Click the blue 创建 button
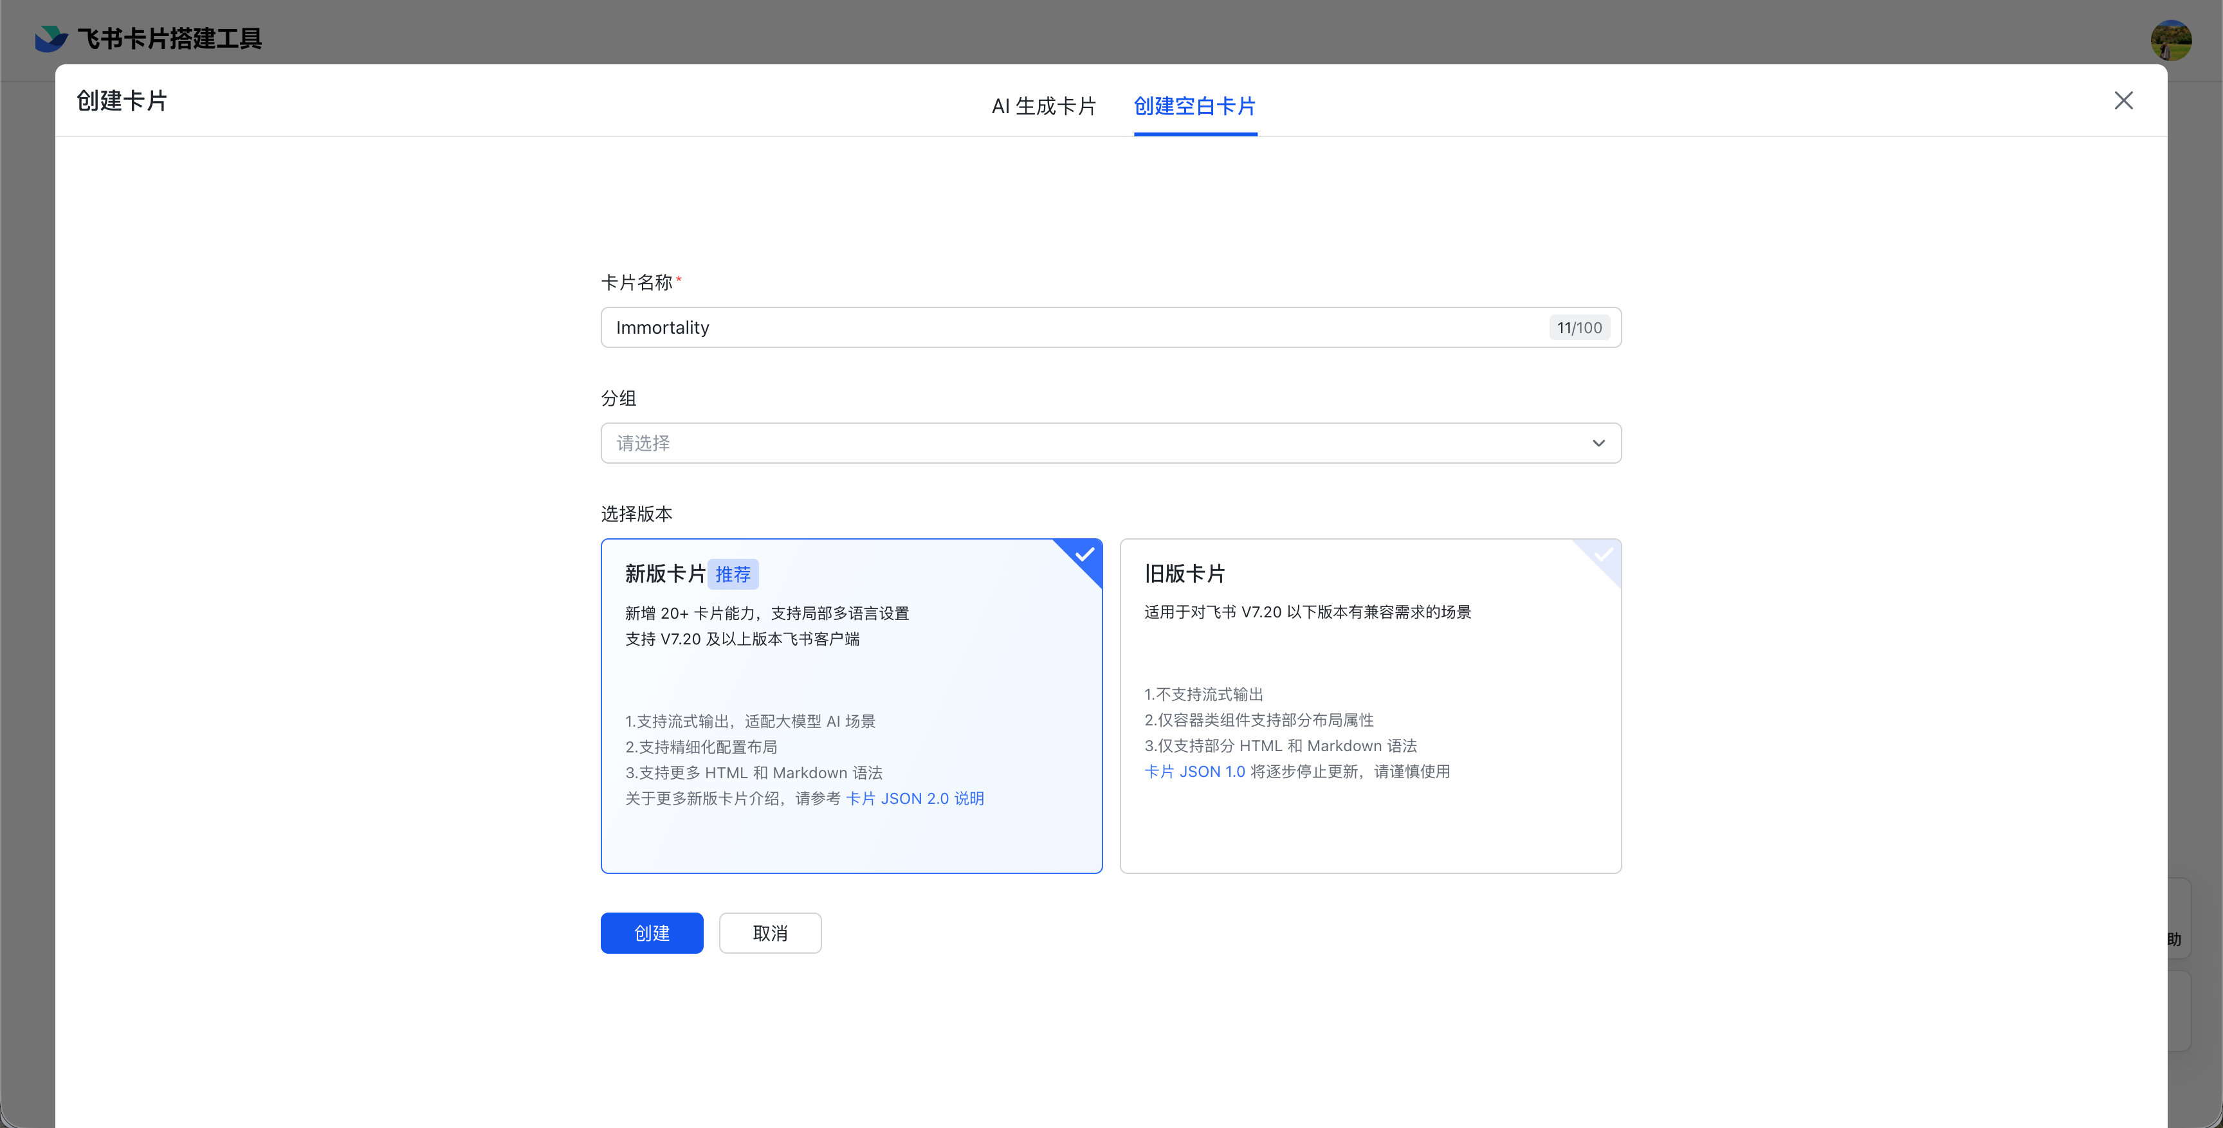The height and width of the screenshot is (1128, 2223). [652, 933]
